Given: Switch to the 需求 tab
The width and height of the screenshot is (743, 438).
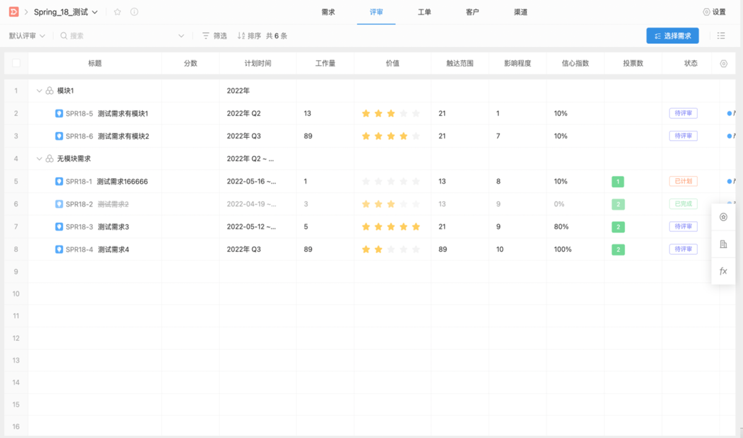Looking at the screenshot, I should 328,12.
